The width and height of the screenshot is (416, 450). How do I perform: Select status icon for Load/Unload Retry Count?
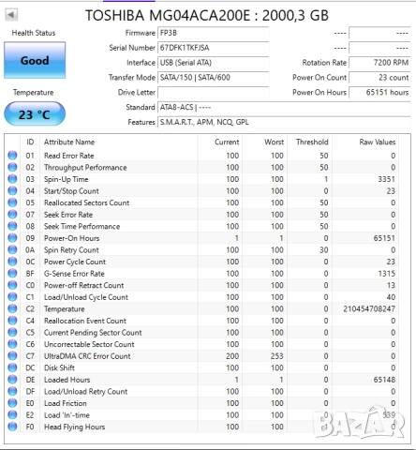[x=12, y=391]
